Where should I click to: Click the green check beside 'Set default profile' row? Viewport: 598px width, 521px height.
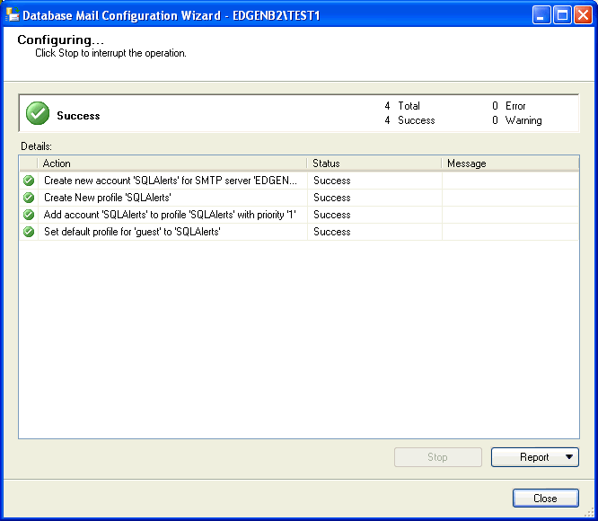click(29, 232)
